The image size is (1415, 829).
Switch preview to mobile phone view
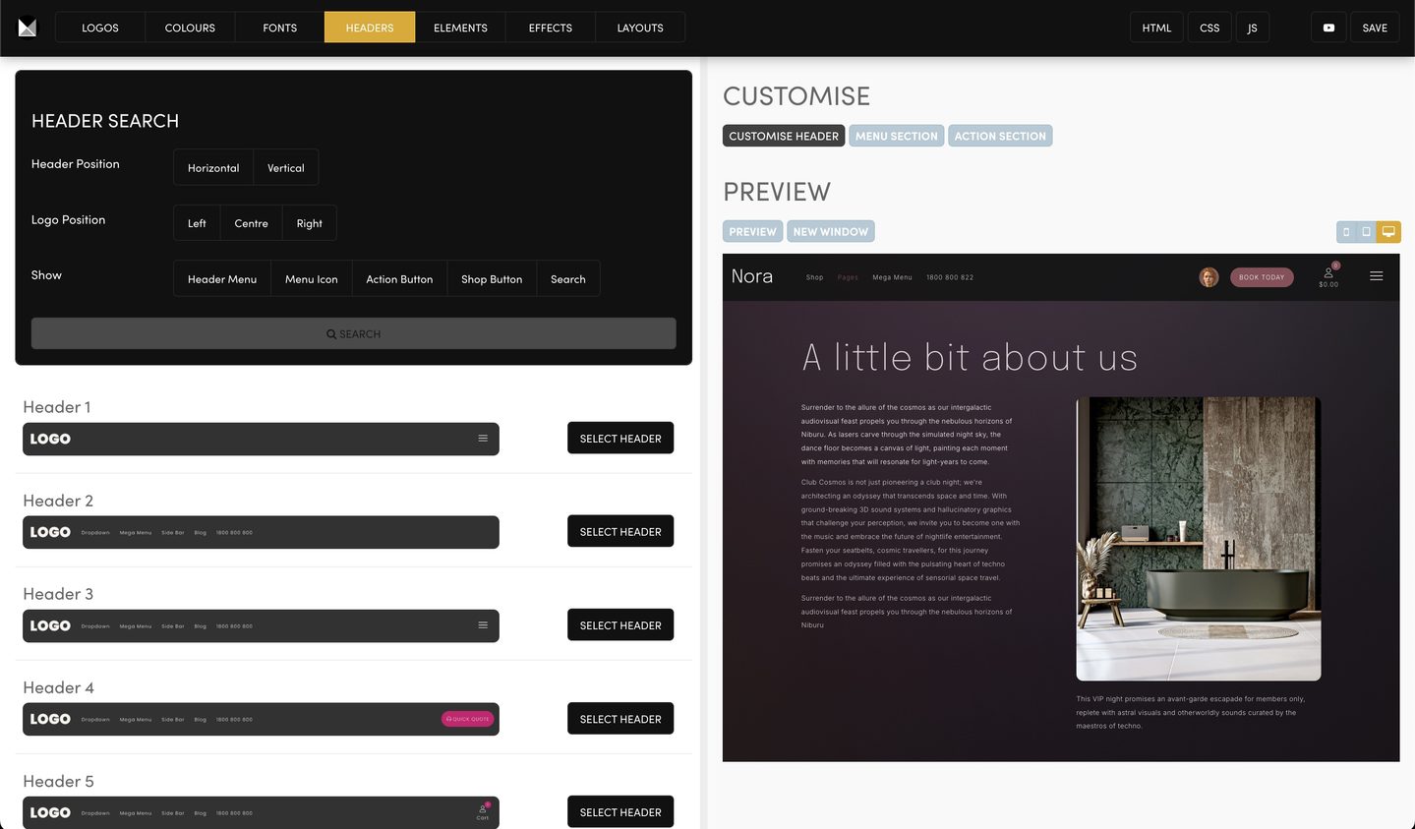tap(1346, 232)
